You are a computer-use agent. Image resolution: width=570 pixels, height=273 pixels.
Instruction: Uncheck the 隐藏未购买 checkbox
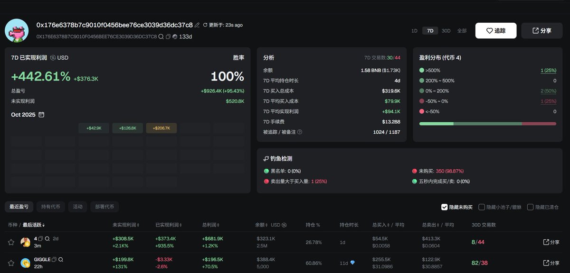444,207
